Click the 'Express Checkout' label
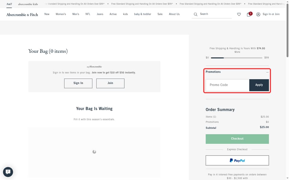The width and height of the screenshot is (289, 180). click(x=237, y=149)
